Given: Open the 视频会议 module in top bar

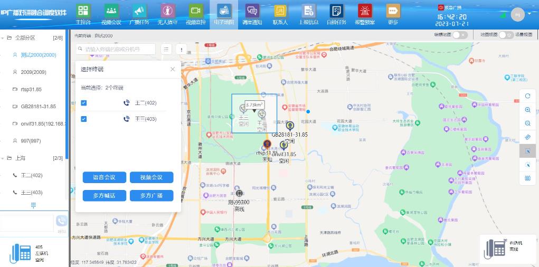Looking at the screenshot, I should tap(111, 14).
